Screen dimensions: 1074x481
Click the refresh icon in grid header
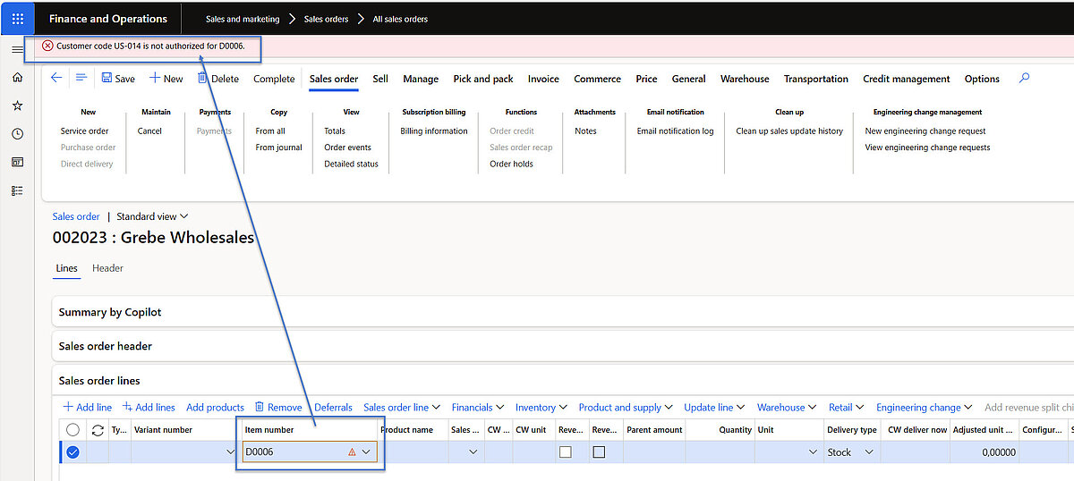click(x=98, y=430)
